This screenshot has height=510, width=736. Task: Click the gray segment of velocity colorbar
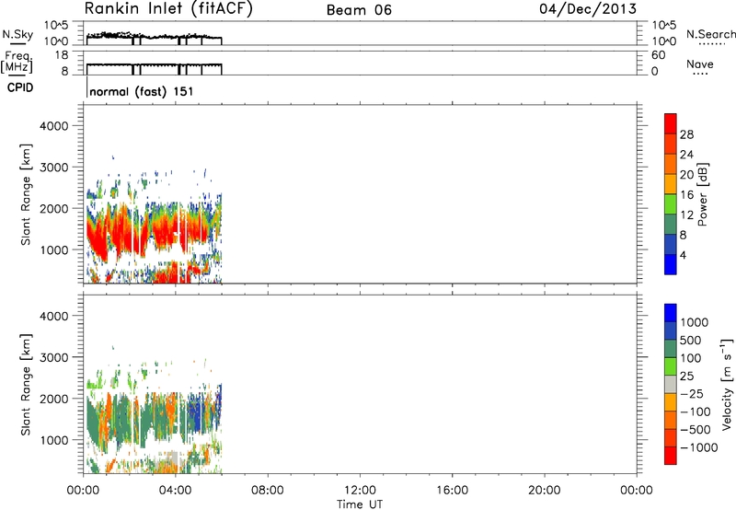(x=671, y=384)
